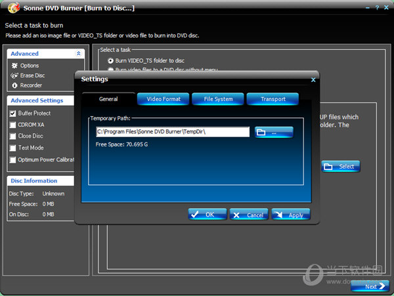Close the Settings dialog with X

pos(313,80)
